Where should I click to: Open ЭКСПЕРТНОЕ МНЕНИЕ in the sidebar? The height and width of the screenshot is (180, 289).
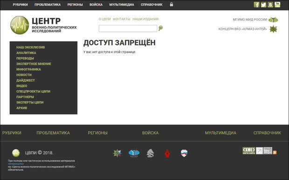click(x=34, y=64)
